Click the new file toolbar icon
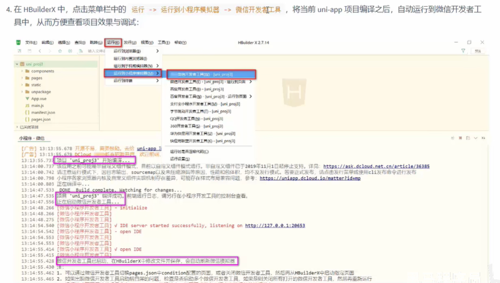This screenshot has height=283, width=500. pyautogui.click(x=20, y=51)
